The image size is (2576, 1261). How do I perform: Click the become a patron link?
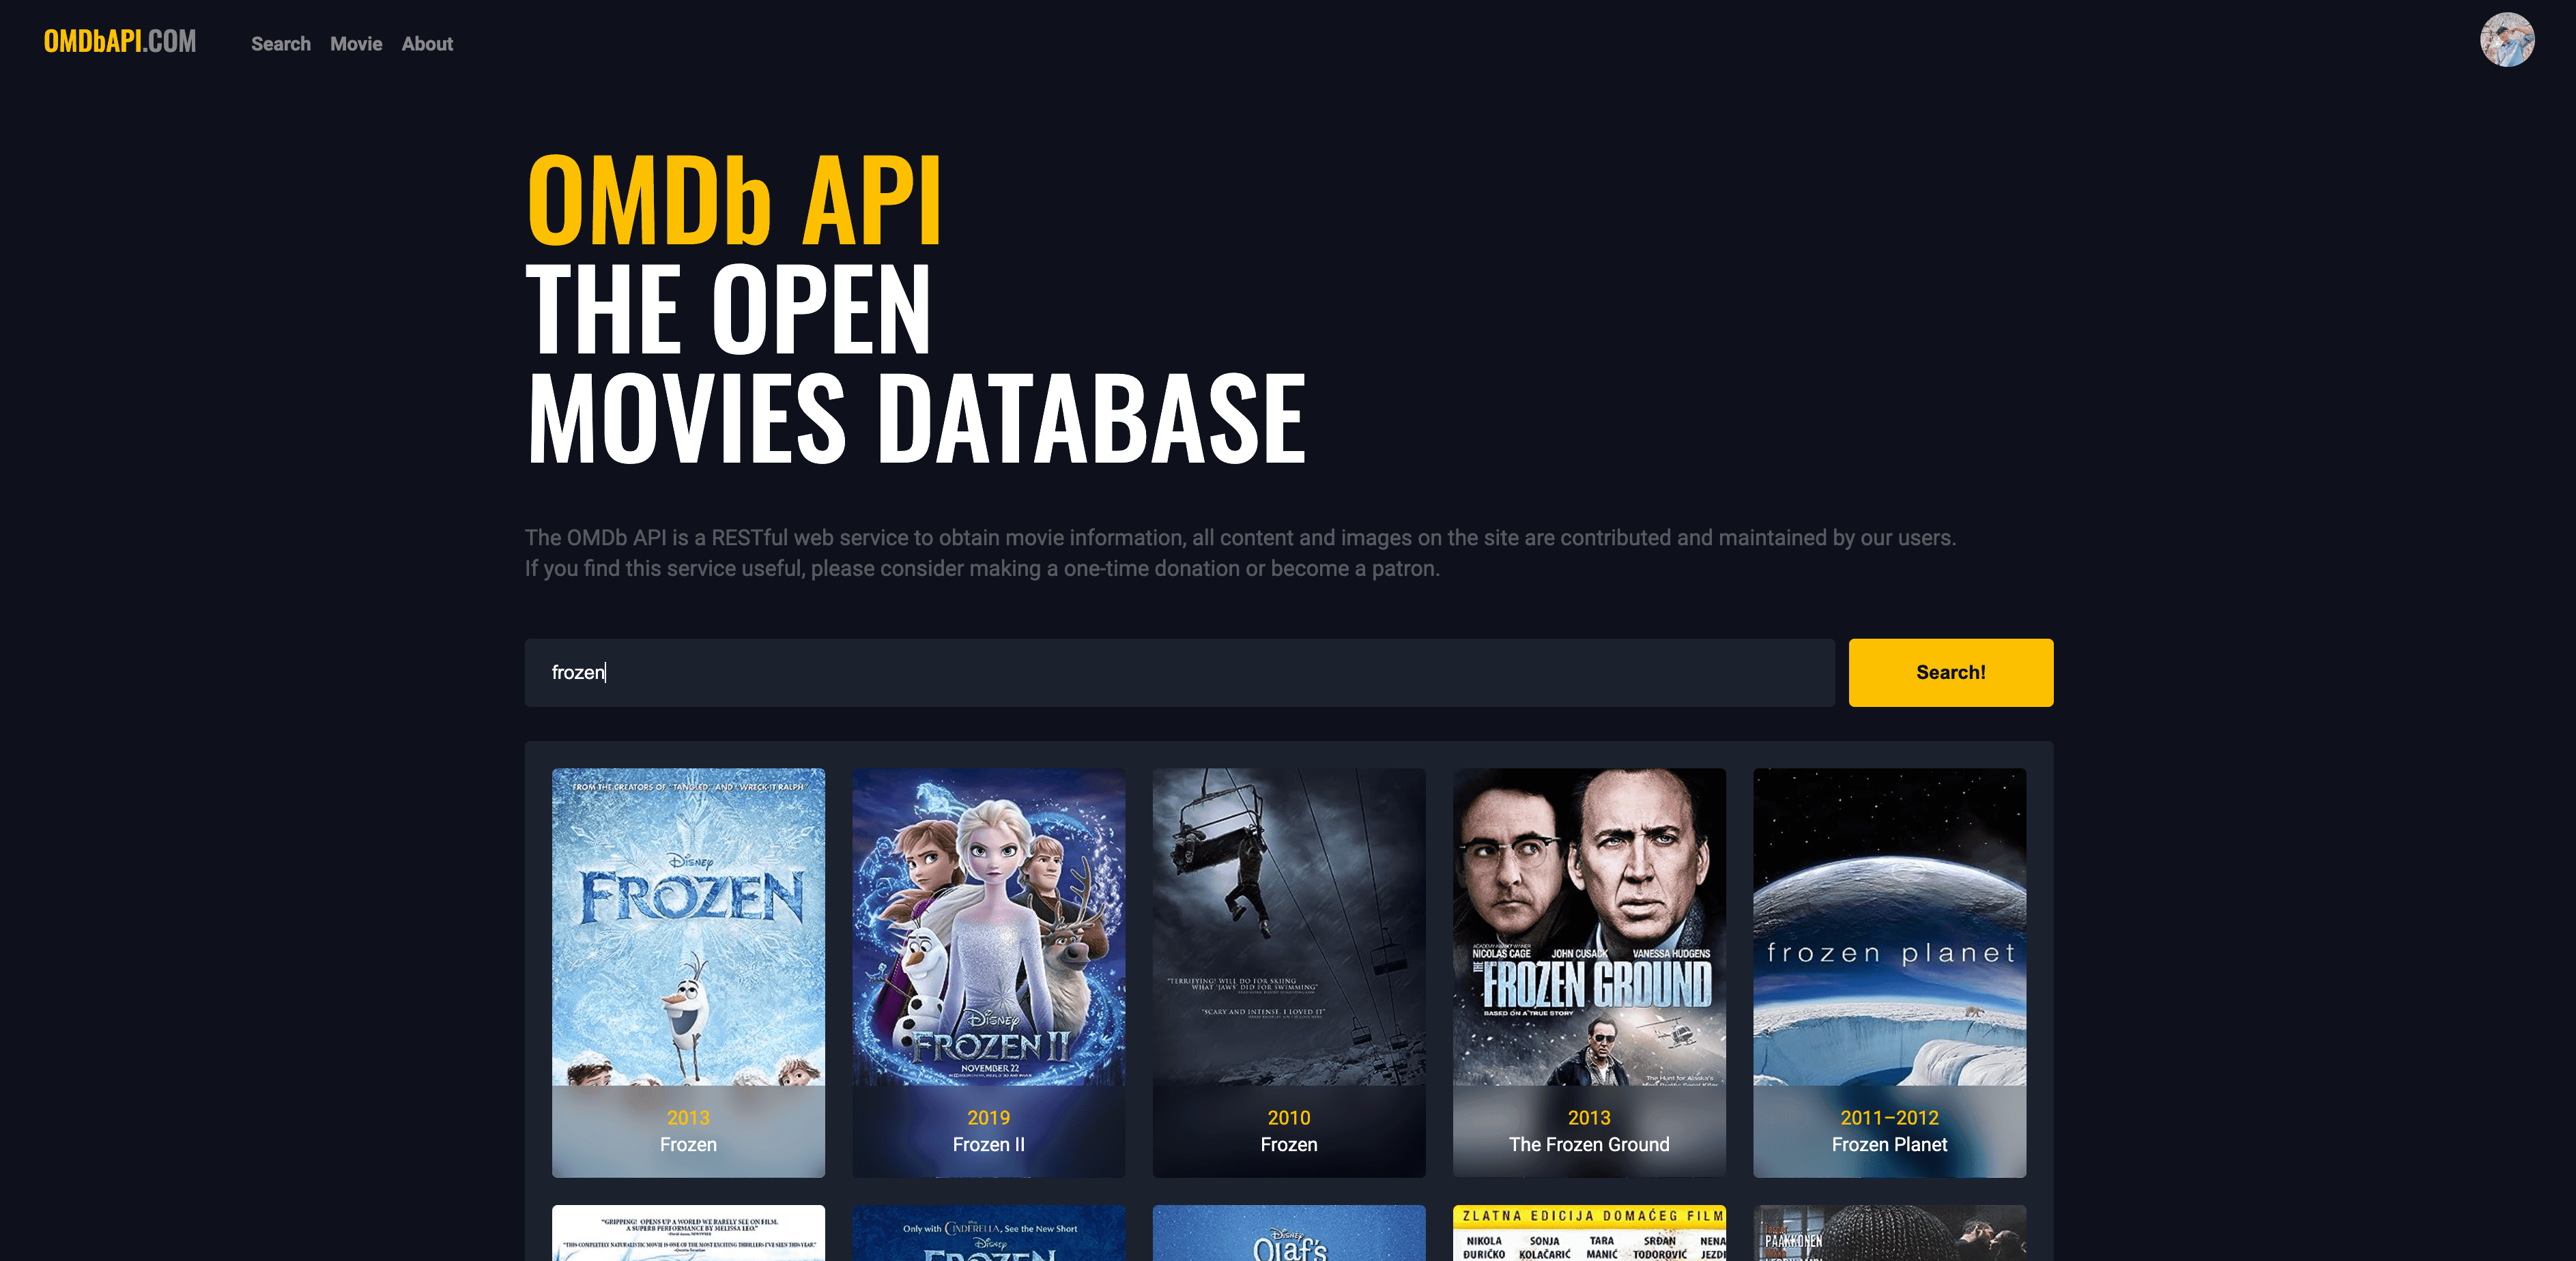tap(1355, 567)
